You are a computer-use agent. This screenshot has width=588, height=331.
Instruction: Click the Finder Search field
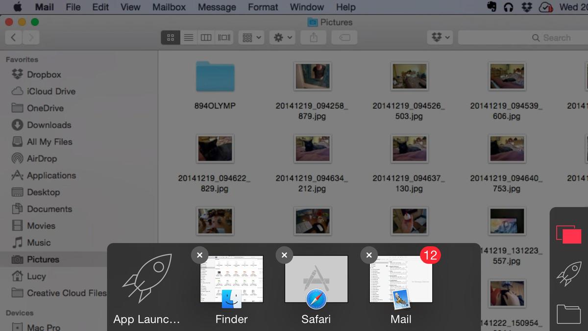pos(523,37)
